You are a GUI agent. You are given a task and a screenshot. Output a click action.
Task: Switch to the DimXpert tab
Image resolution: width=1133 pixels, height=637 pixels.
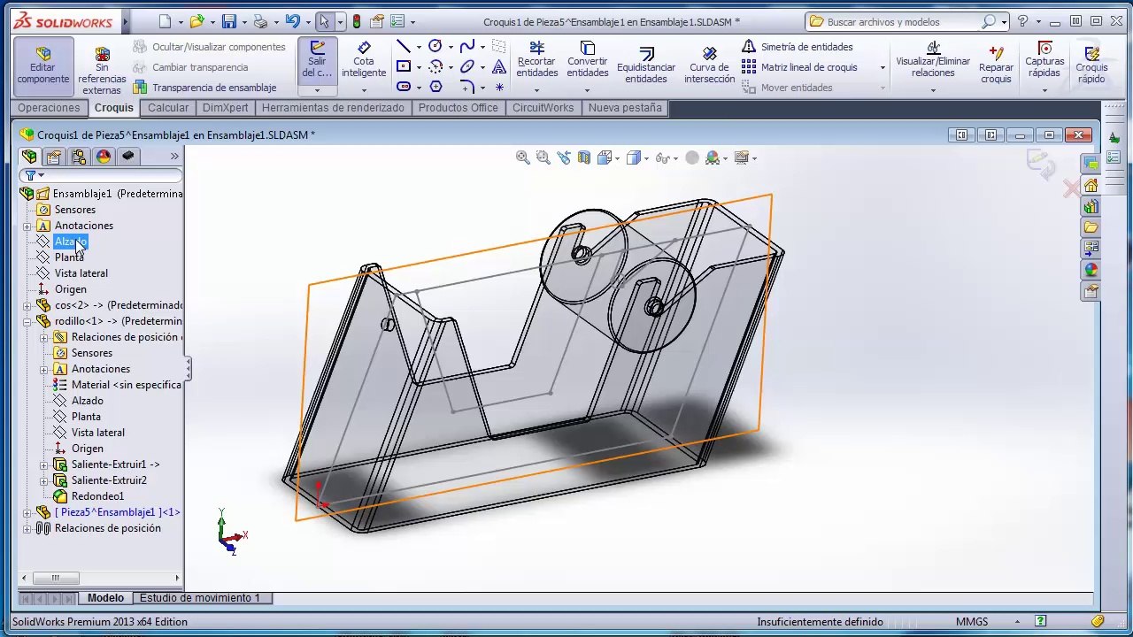click(225, 108)
